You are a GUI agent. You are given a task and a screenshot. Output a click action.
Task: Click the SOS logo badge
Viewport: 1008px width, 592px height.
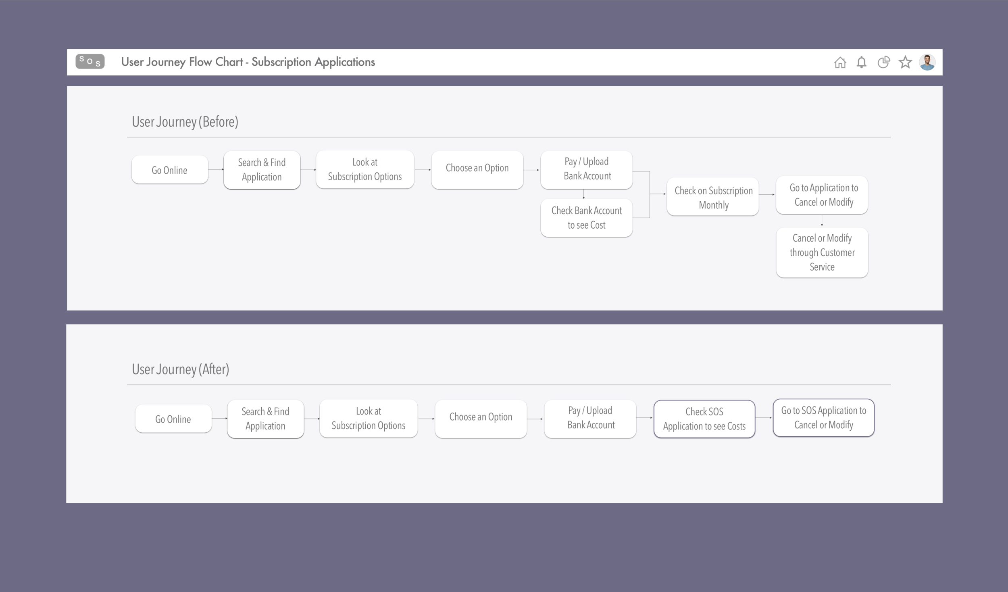pos(90,61)
